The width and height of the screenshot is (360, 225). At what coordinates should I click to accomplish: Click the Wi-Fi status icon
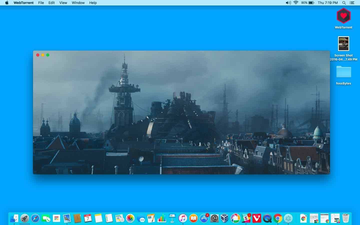pyautogui.click(x=296, y=3)
